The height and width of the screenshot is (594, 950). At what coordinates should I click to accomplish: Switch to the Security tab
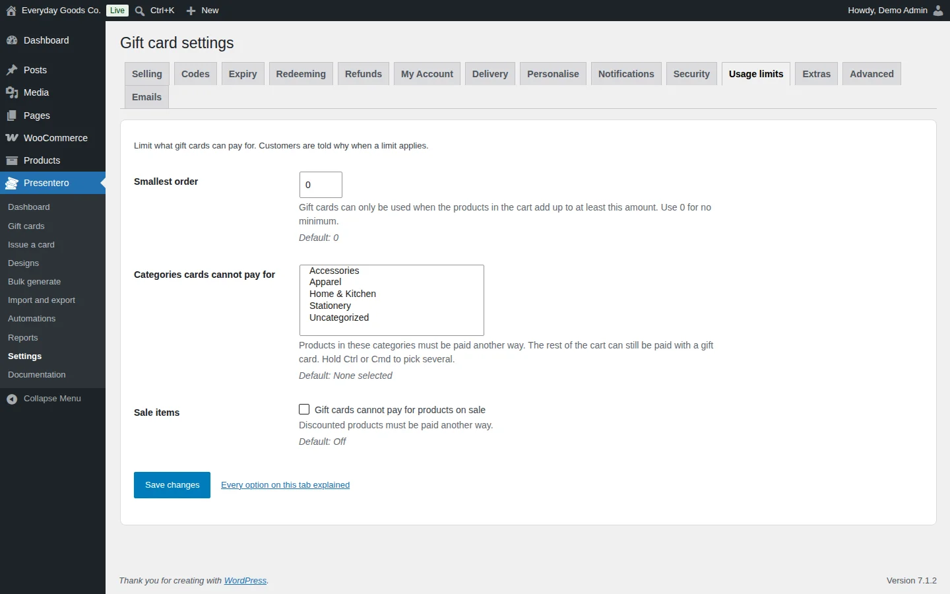[x=691, y=74]
